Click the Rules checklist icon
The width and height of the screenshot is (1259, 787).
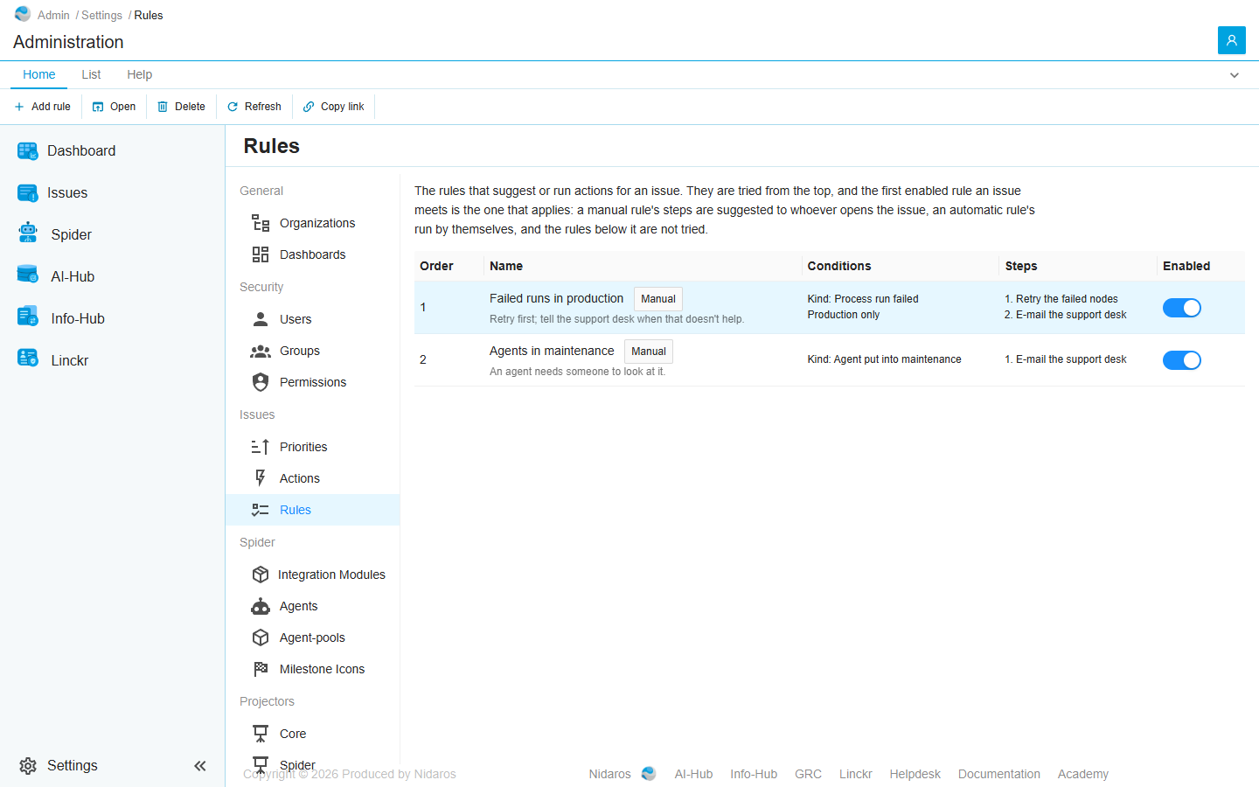[x=261, y=510]
